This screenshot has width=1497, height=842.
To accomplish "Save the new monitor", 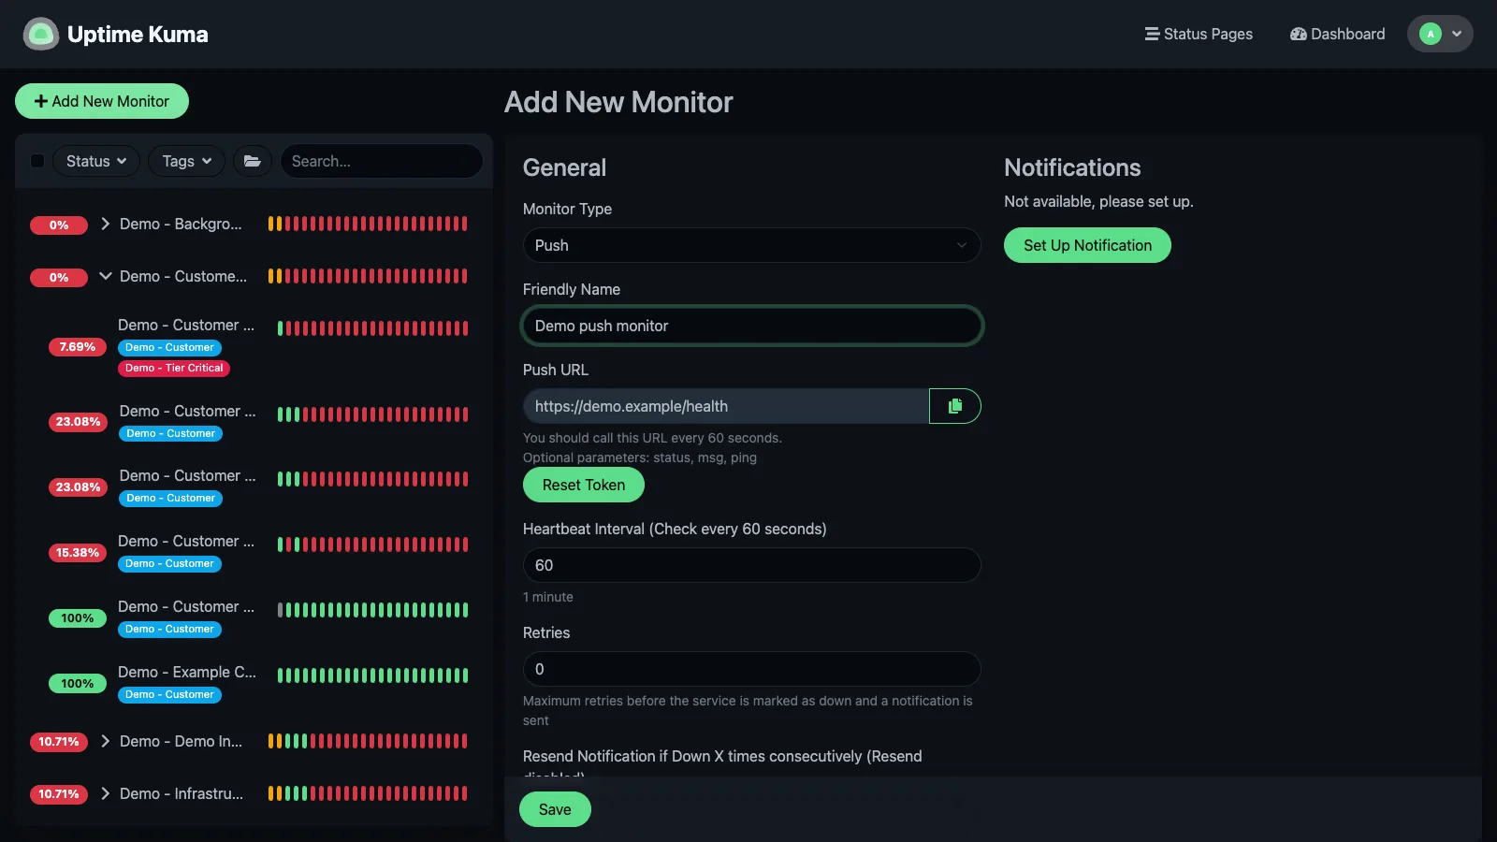I will click(x=555, y=809).
